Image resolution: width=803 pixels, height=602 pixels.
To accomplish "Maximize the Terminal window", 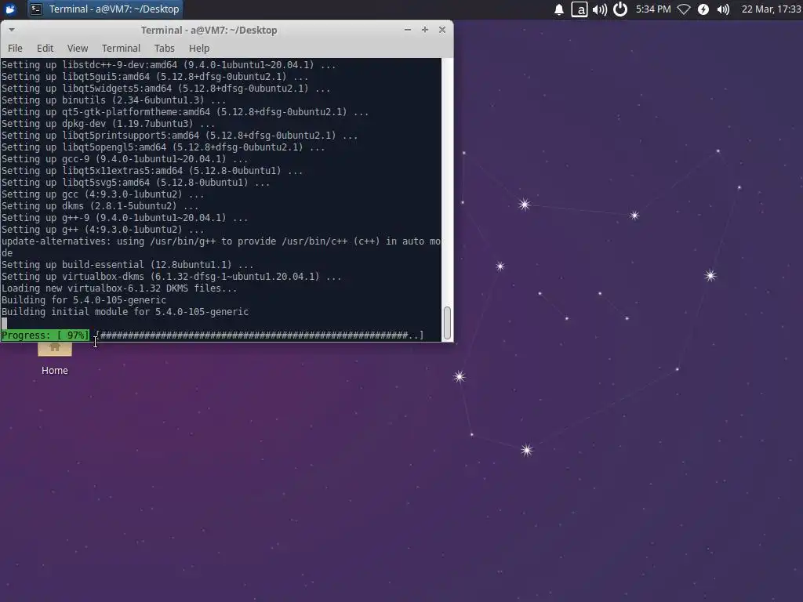I will coord(425,30).
